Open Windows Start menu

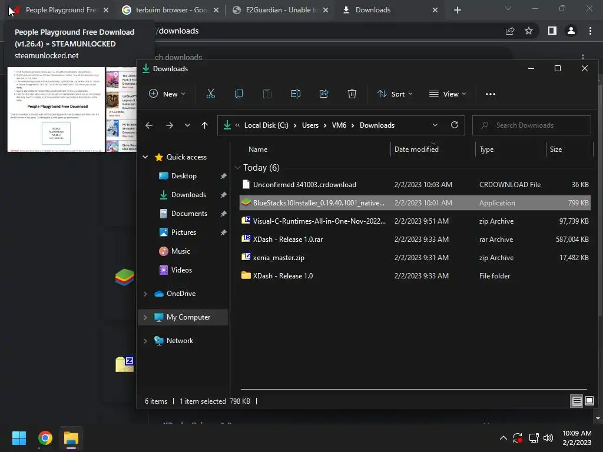19,438
